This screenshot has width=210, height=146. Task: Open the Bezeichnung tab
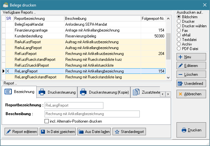click(19, 92)
